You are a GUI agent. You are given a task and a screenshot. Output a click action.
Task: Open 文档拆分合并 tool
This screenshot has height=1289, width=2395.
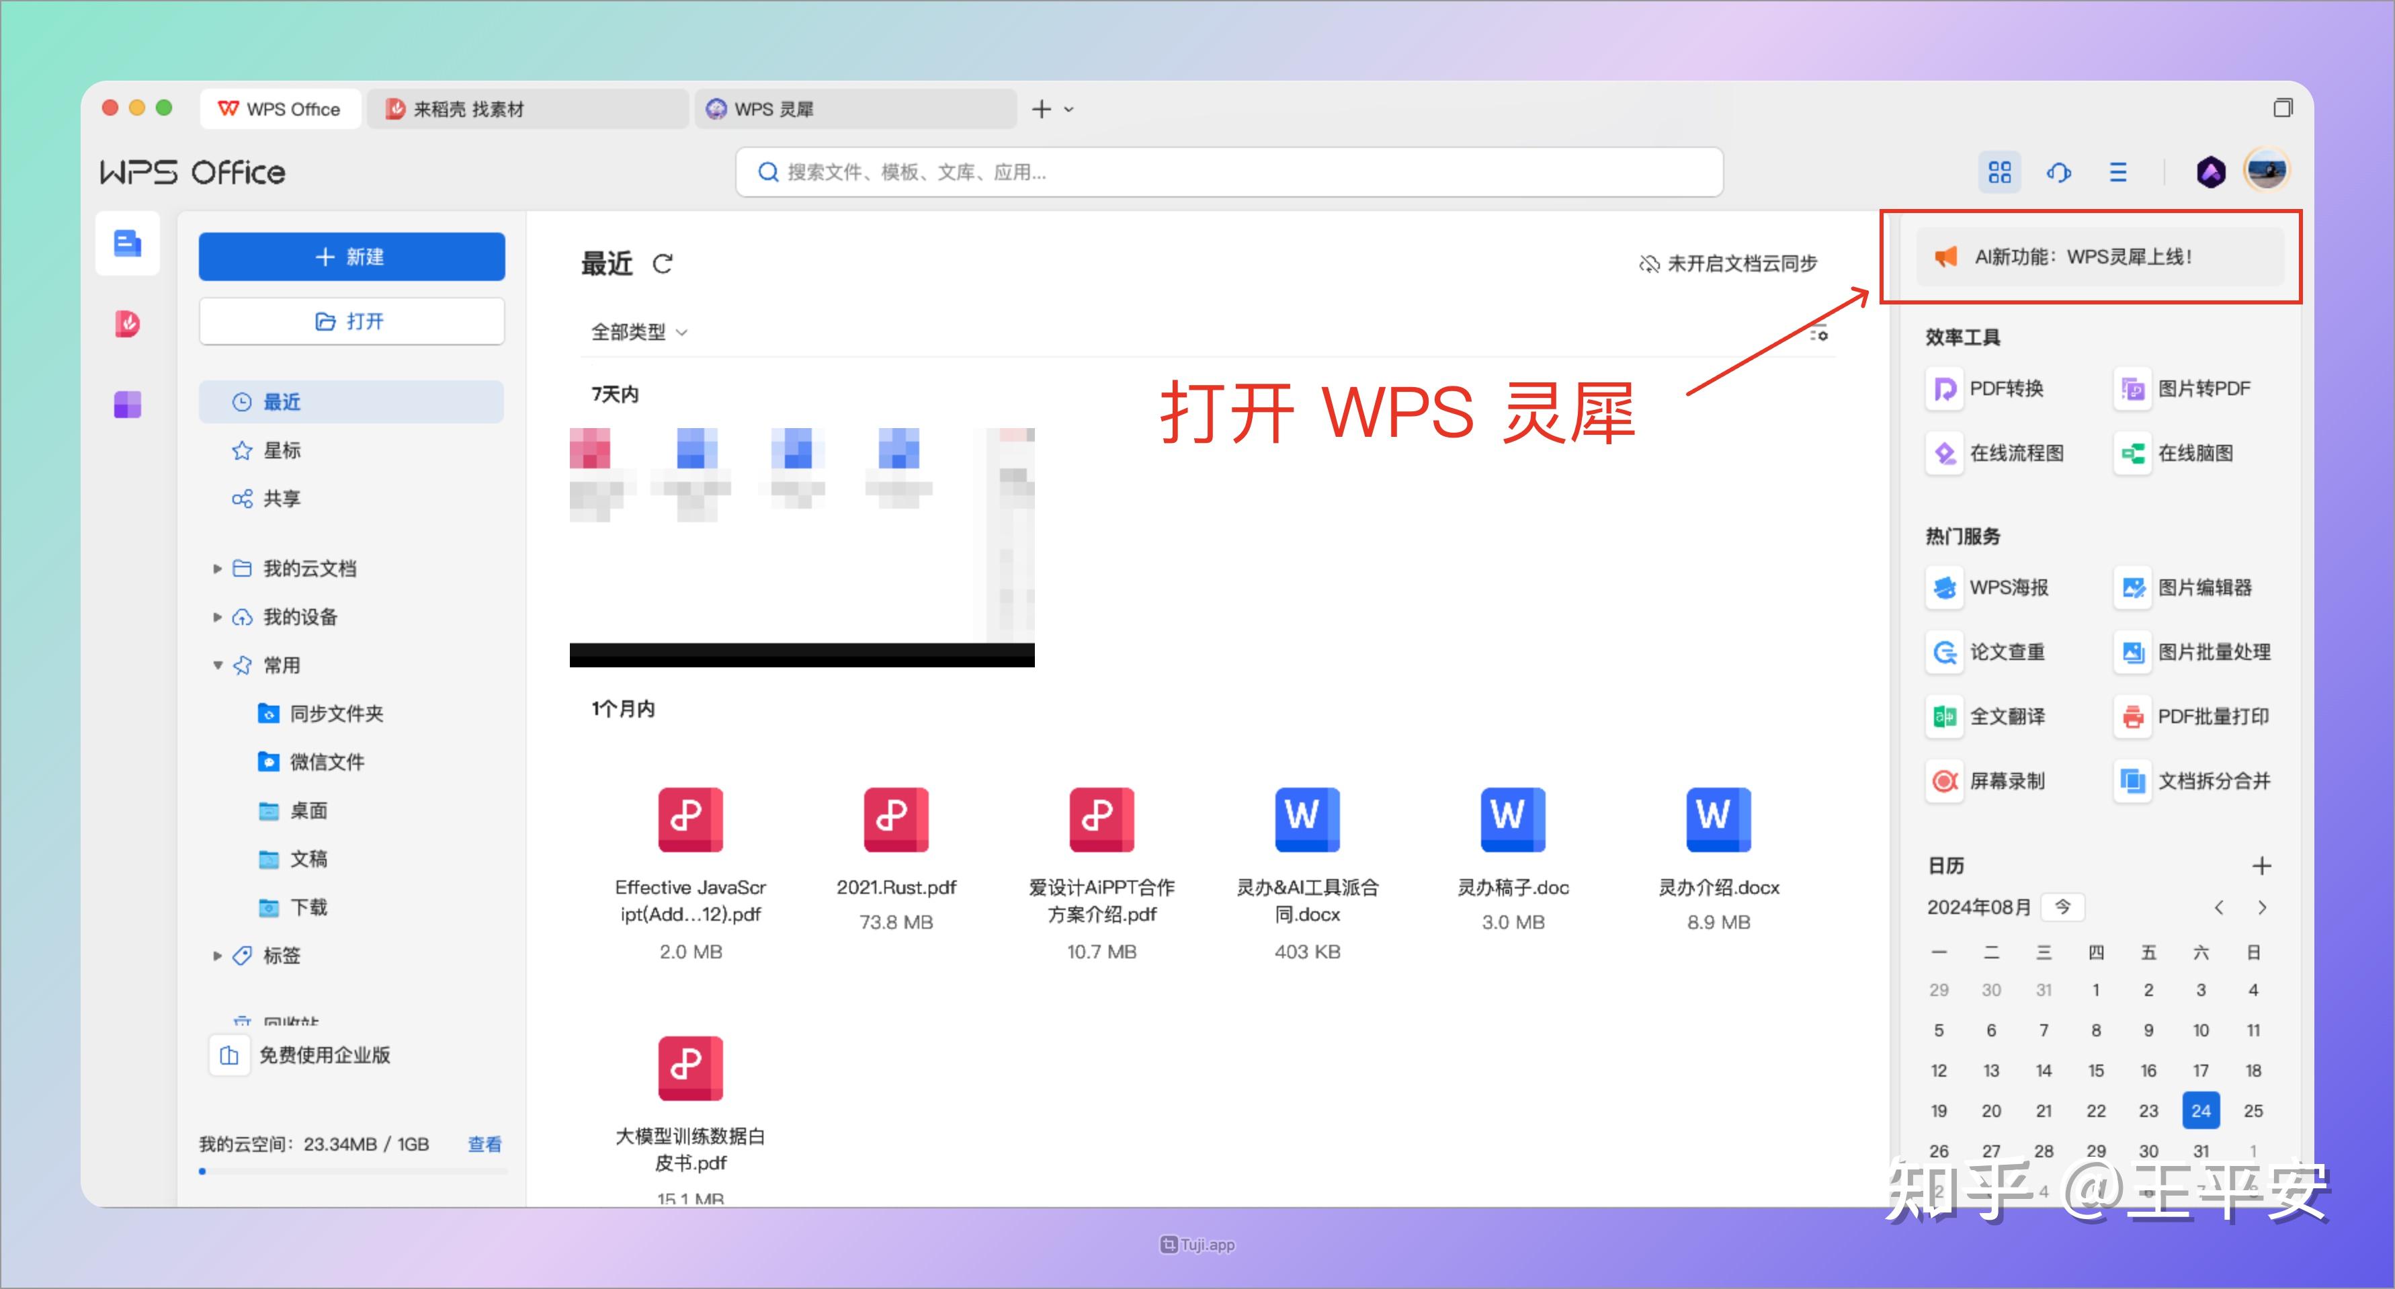click(2194, 781)
